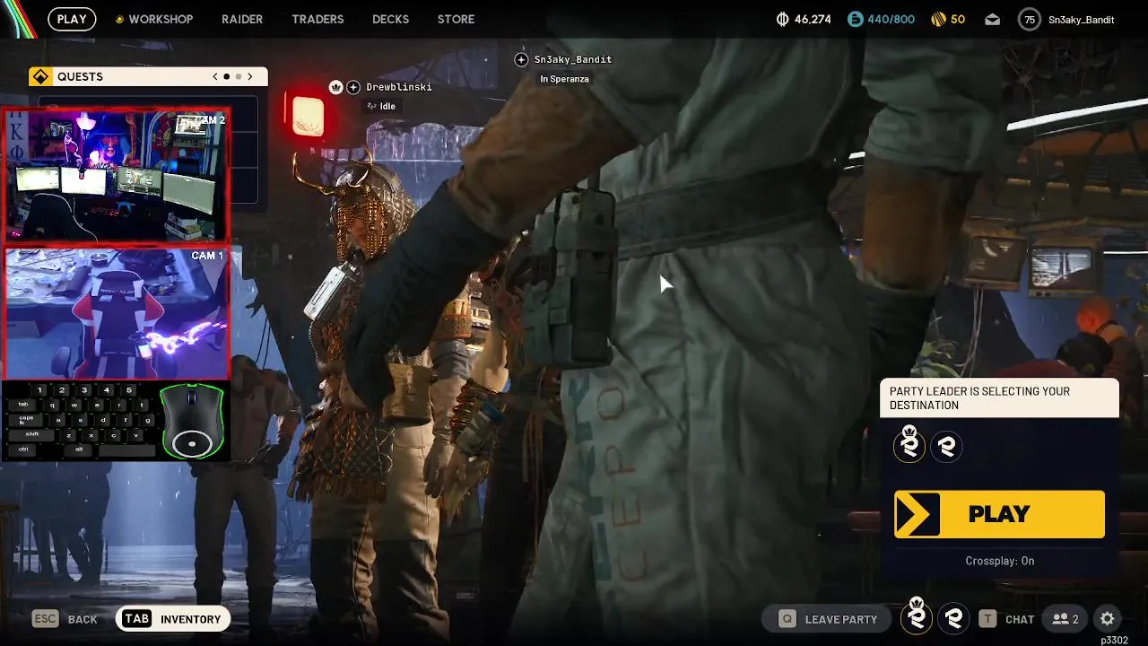Viewport: 1148px width, 646px height.
Task: Select the Drewblinski player name
Action: coord(399,87)
